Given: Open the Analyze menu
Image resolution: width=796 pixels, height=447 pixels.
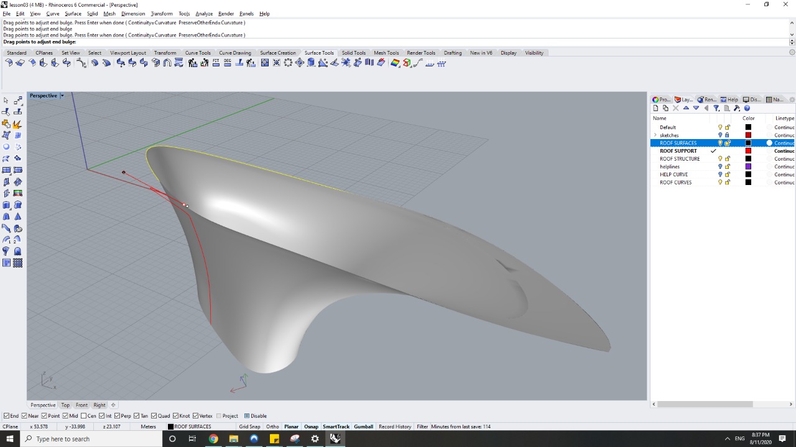Looking at the screenshot, I should [204, 14].
